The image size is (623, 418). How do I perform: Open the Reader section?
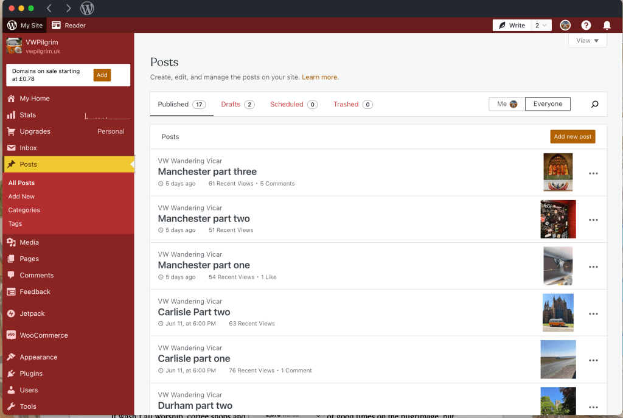[x=69, y=26]
